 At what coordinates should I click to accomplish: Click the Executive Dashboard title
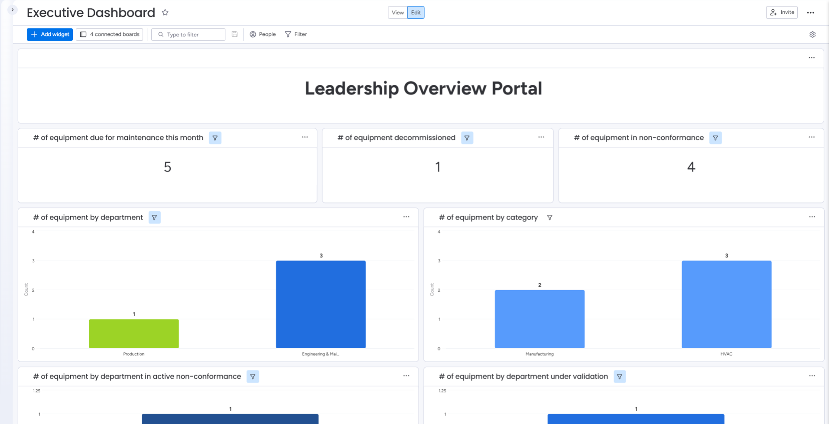[91, 13]
